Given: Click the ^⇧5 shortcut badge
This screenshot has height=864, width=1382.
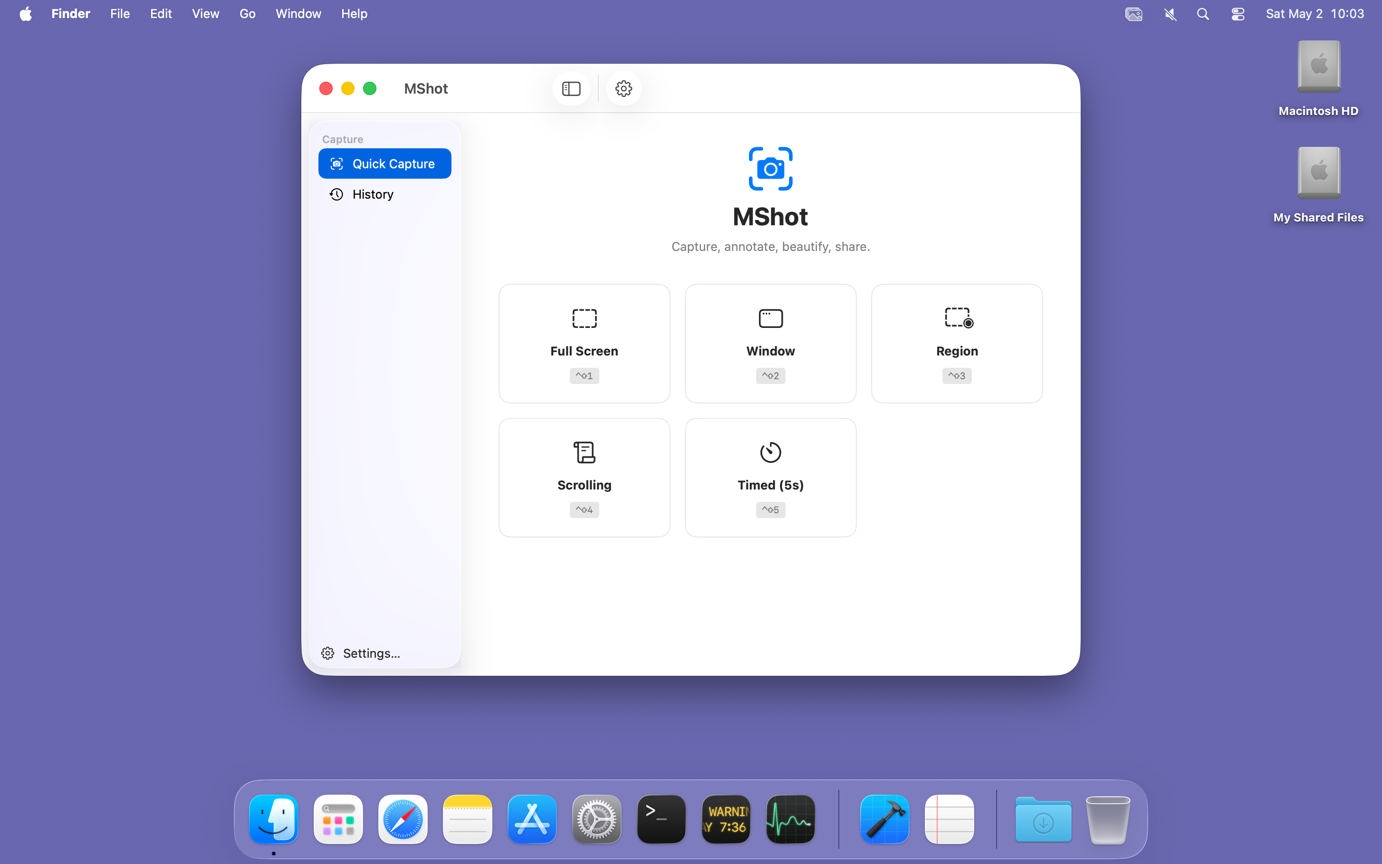Looking at the screenshot, I should tap(770, 510).
